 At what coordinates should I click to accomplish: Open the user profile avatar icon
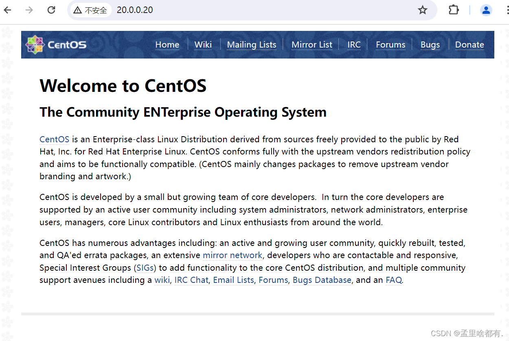click(486, 10)
